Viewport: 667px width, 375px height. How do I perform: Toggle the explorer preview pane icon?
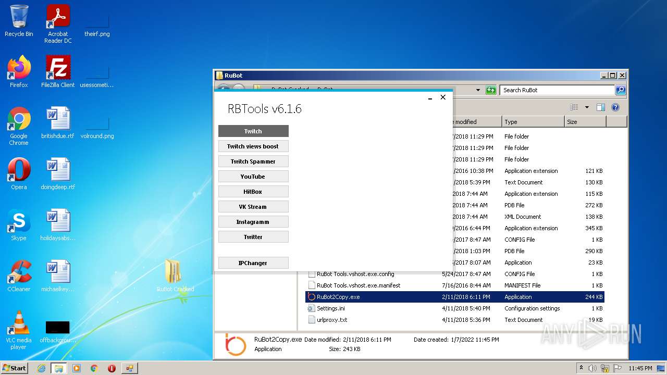[601, 107]
